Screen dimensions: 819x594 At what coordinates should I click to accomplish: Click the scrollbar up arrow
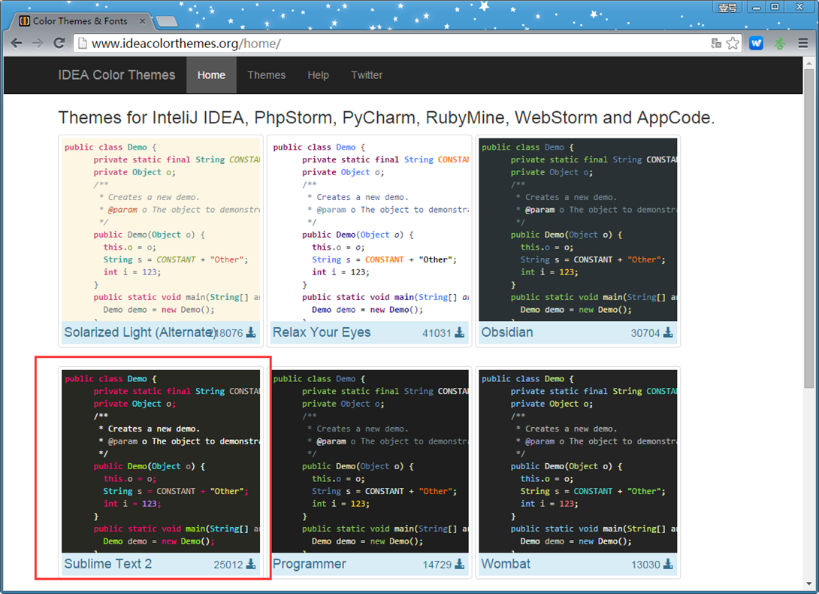(808, 62)
